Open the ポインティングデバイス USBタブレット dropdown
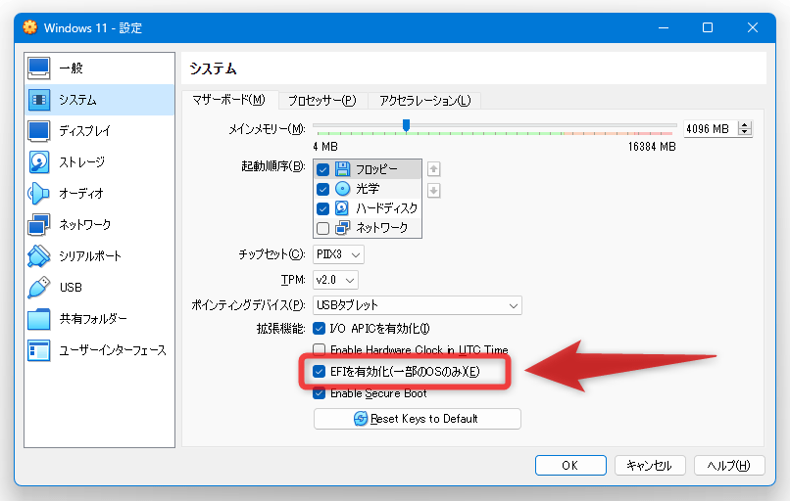This screenshot has width=790, height=501. point(418,305)
